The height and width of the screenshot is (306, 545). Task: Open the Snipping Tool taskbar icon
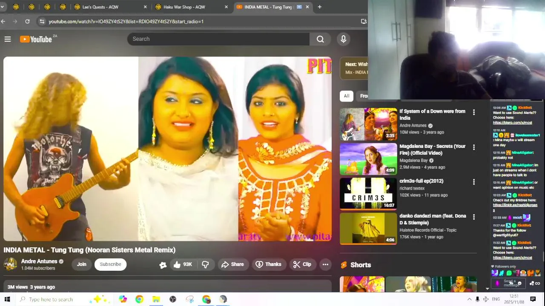click(189, 299)
